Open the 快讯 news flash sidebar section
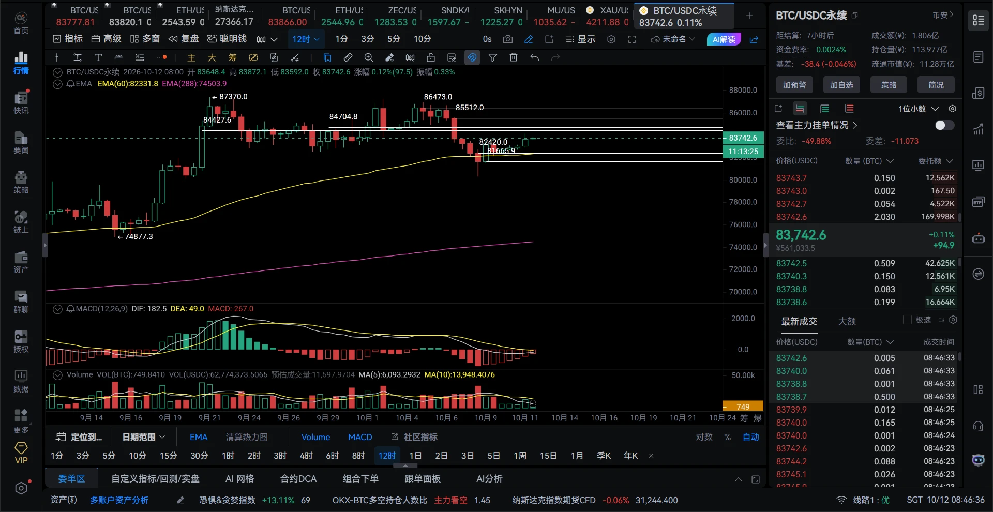This screenshot has width=993, height=512. pos(21,102)
